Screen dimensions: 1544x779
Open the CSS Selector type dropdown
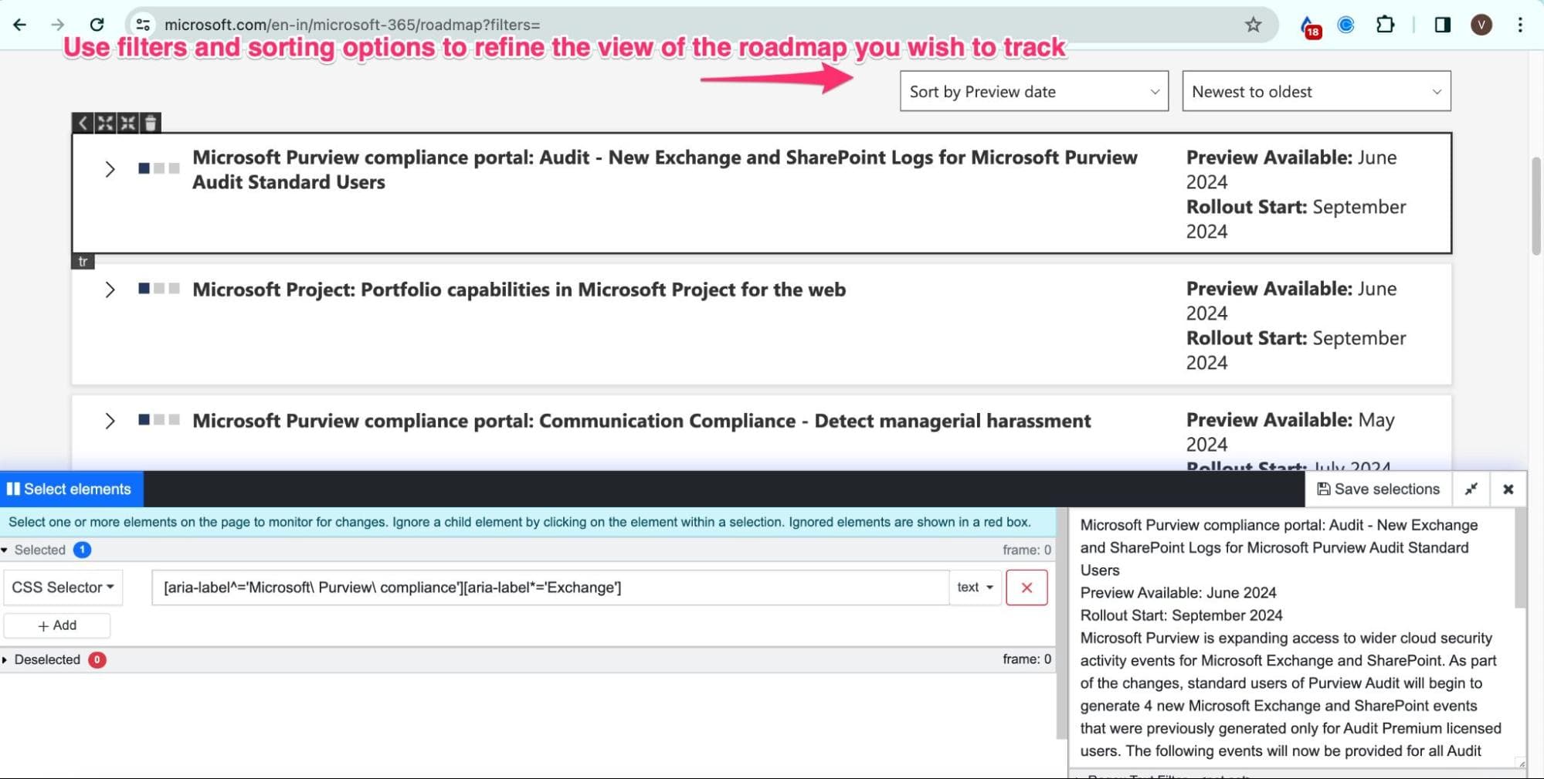[x=63, y=588]
